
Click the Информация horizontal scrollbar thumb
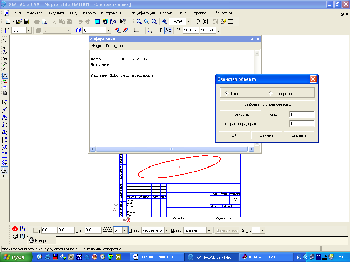pos(172,149)
